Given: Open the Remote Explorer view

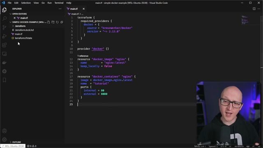Looking at the screenshot, I should coord(5,54).
